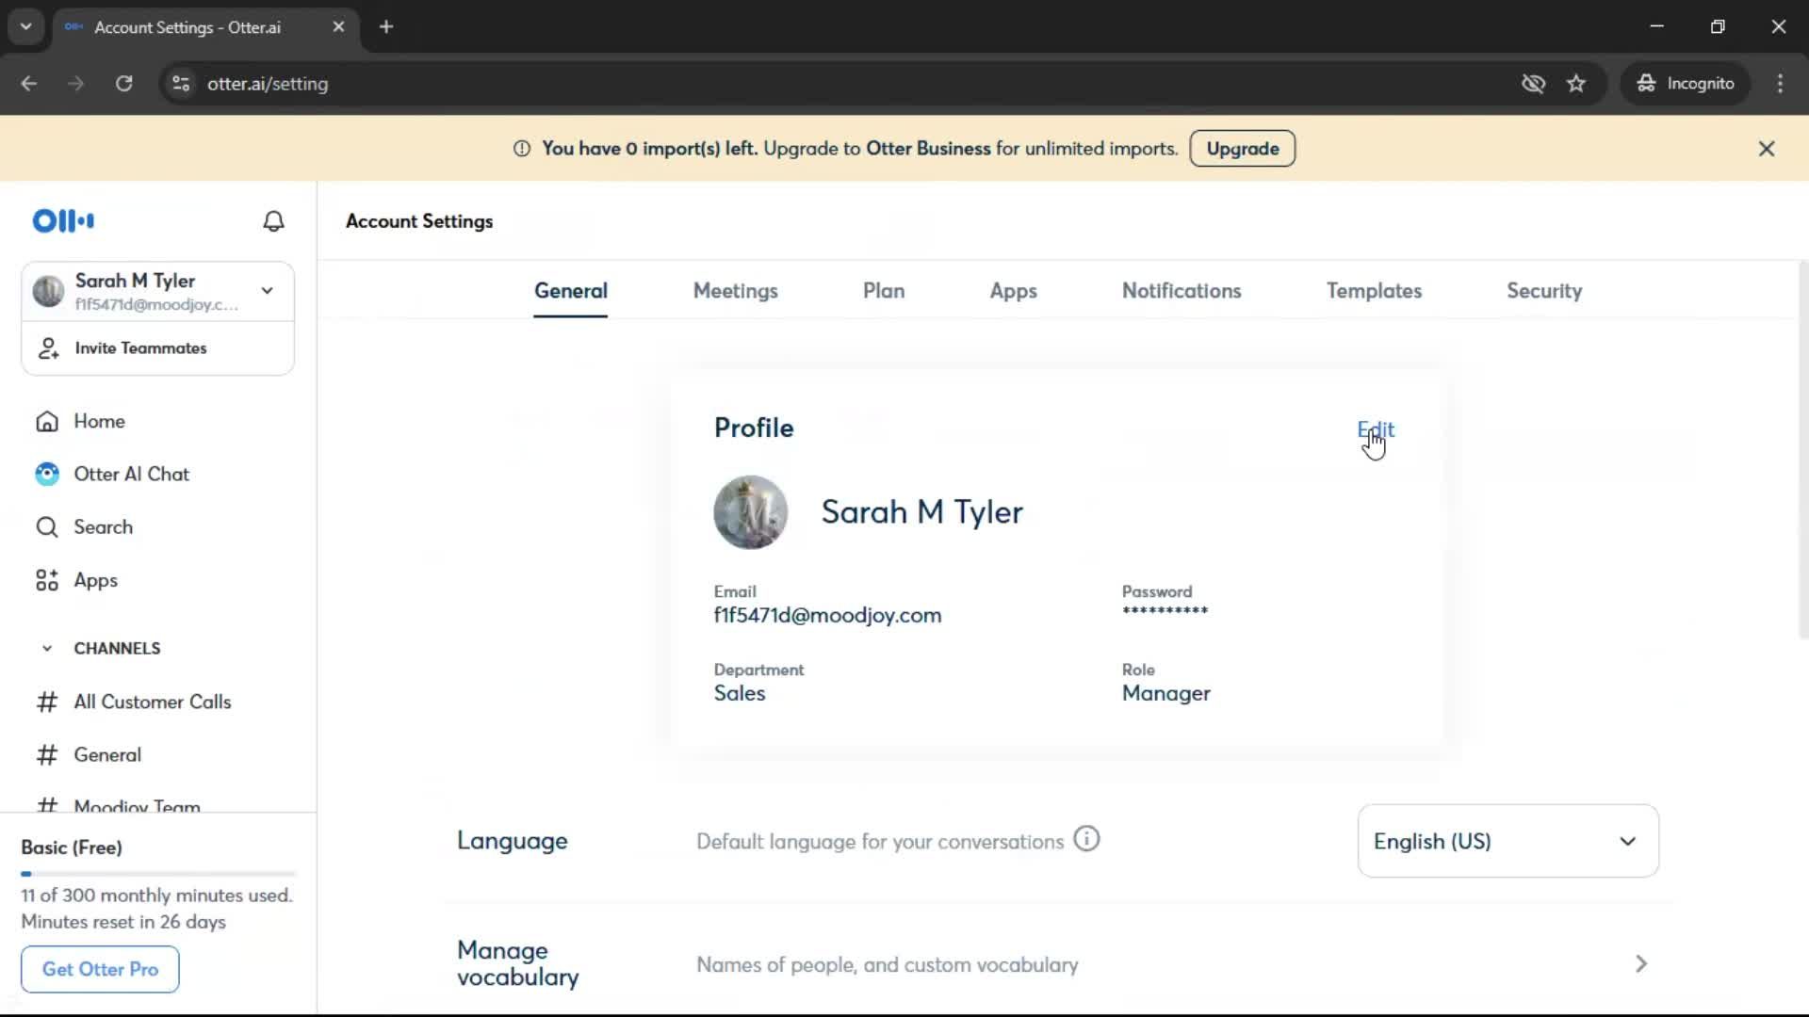Screen dimensions: 1809x1017
Task: Switch to the Templates tab
Action: pyautogui.click(x=1375, y=291)
